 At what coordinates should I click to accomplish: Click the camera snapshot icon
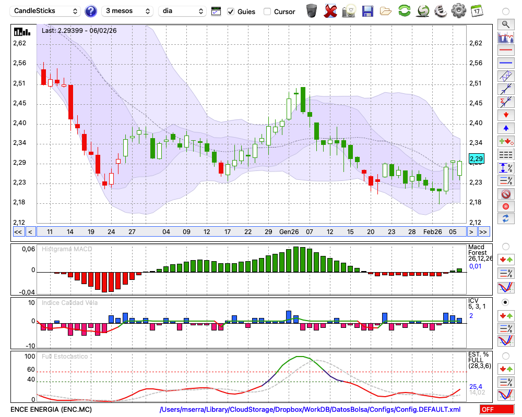tap(349, 11)
